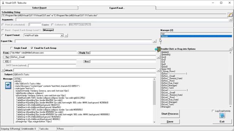This screenshot has width=234, height=131.
Task: Click the From address field
Action: (x=43, y=53)
